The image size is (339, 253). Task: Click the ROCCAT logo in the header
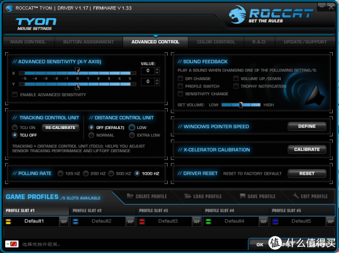(271, 15)
